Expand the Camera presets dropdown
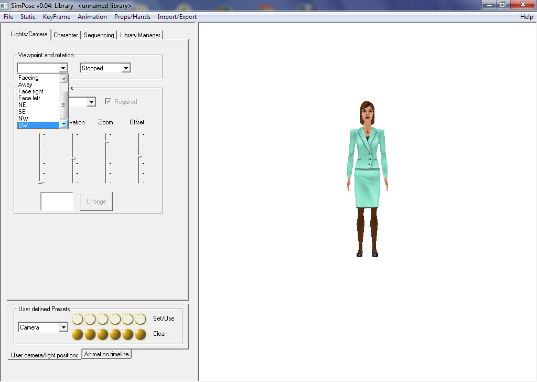537x382 pixels. pyautogui.click(x=63, y=327)
